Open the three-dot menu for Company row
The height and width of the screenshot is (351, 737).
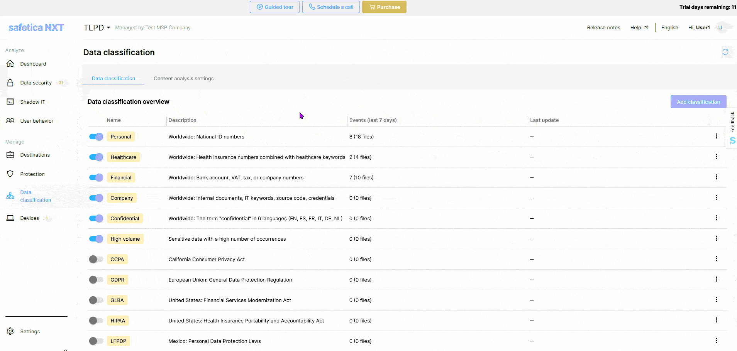(717, 197)
